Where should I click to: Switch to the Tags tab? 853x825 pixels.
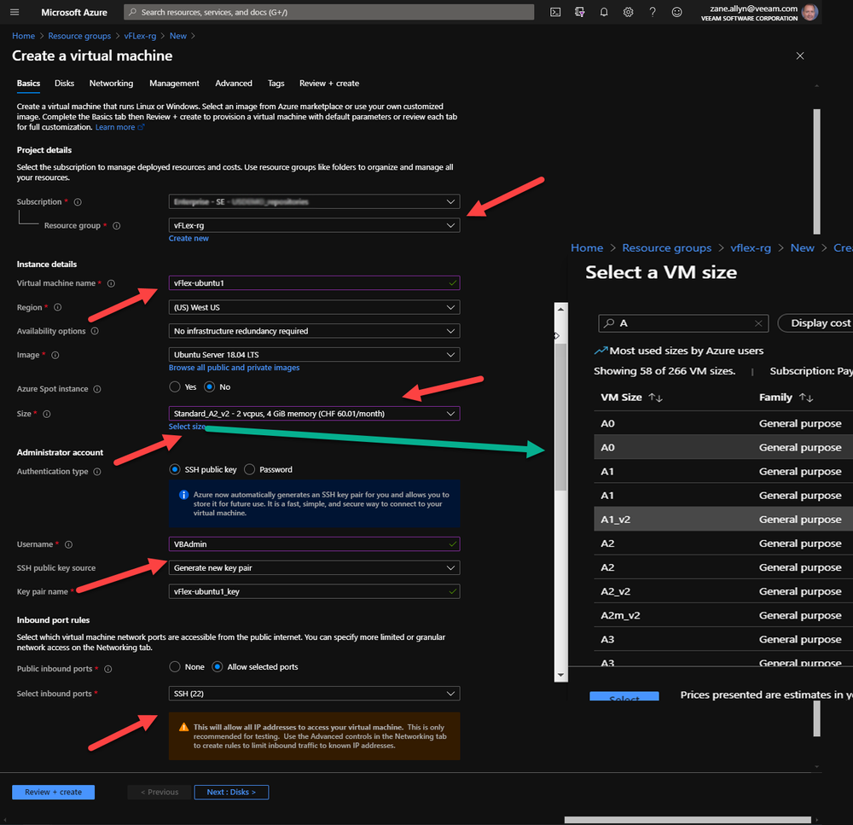pyautogui.click(x=276, y=84)
